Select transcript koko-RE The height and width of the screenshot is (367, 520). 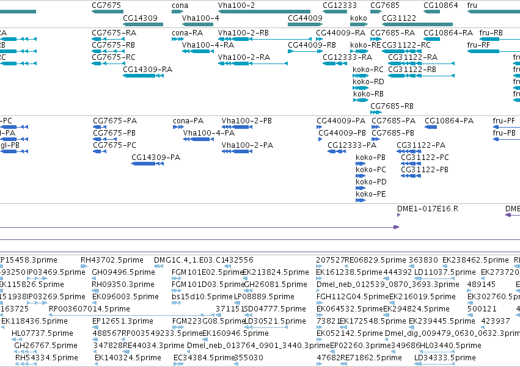click(x=365, y=45)
